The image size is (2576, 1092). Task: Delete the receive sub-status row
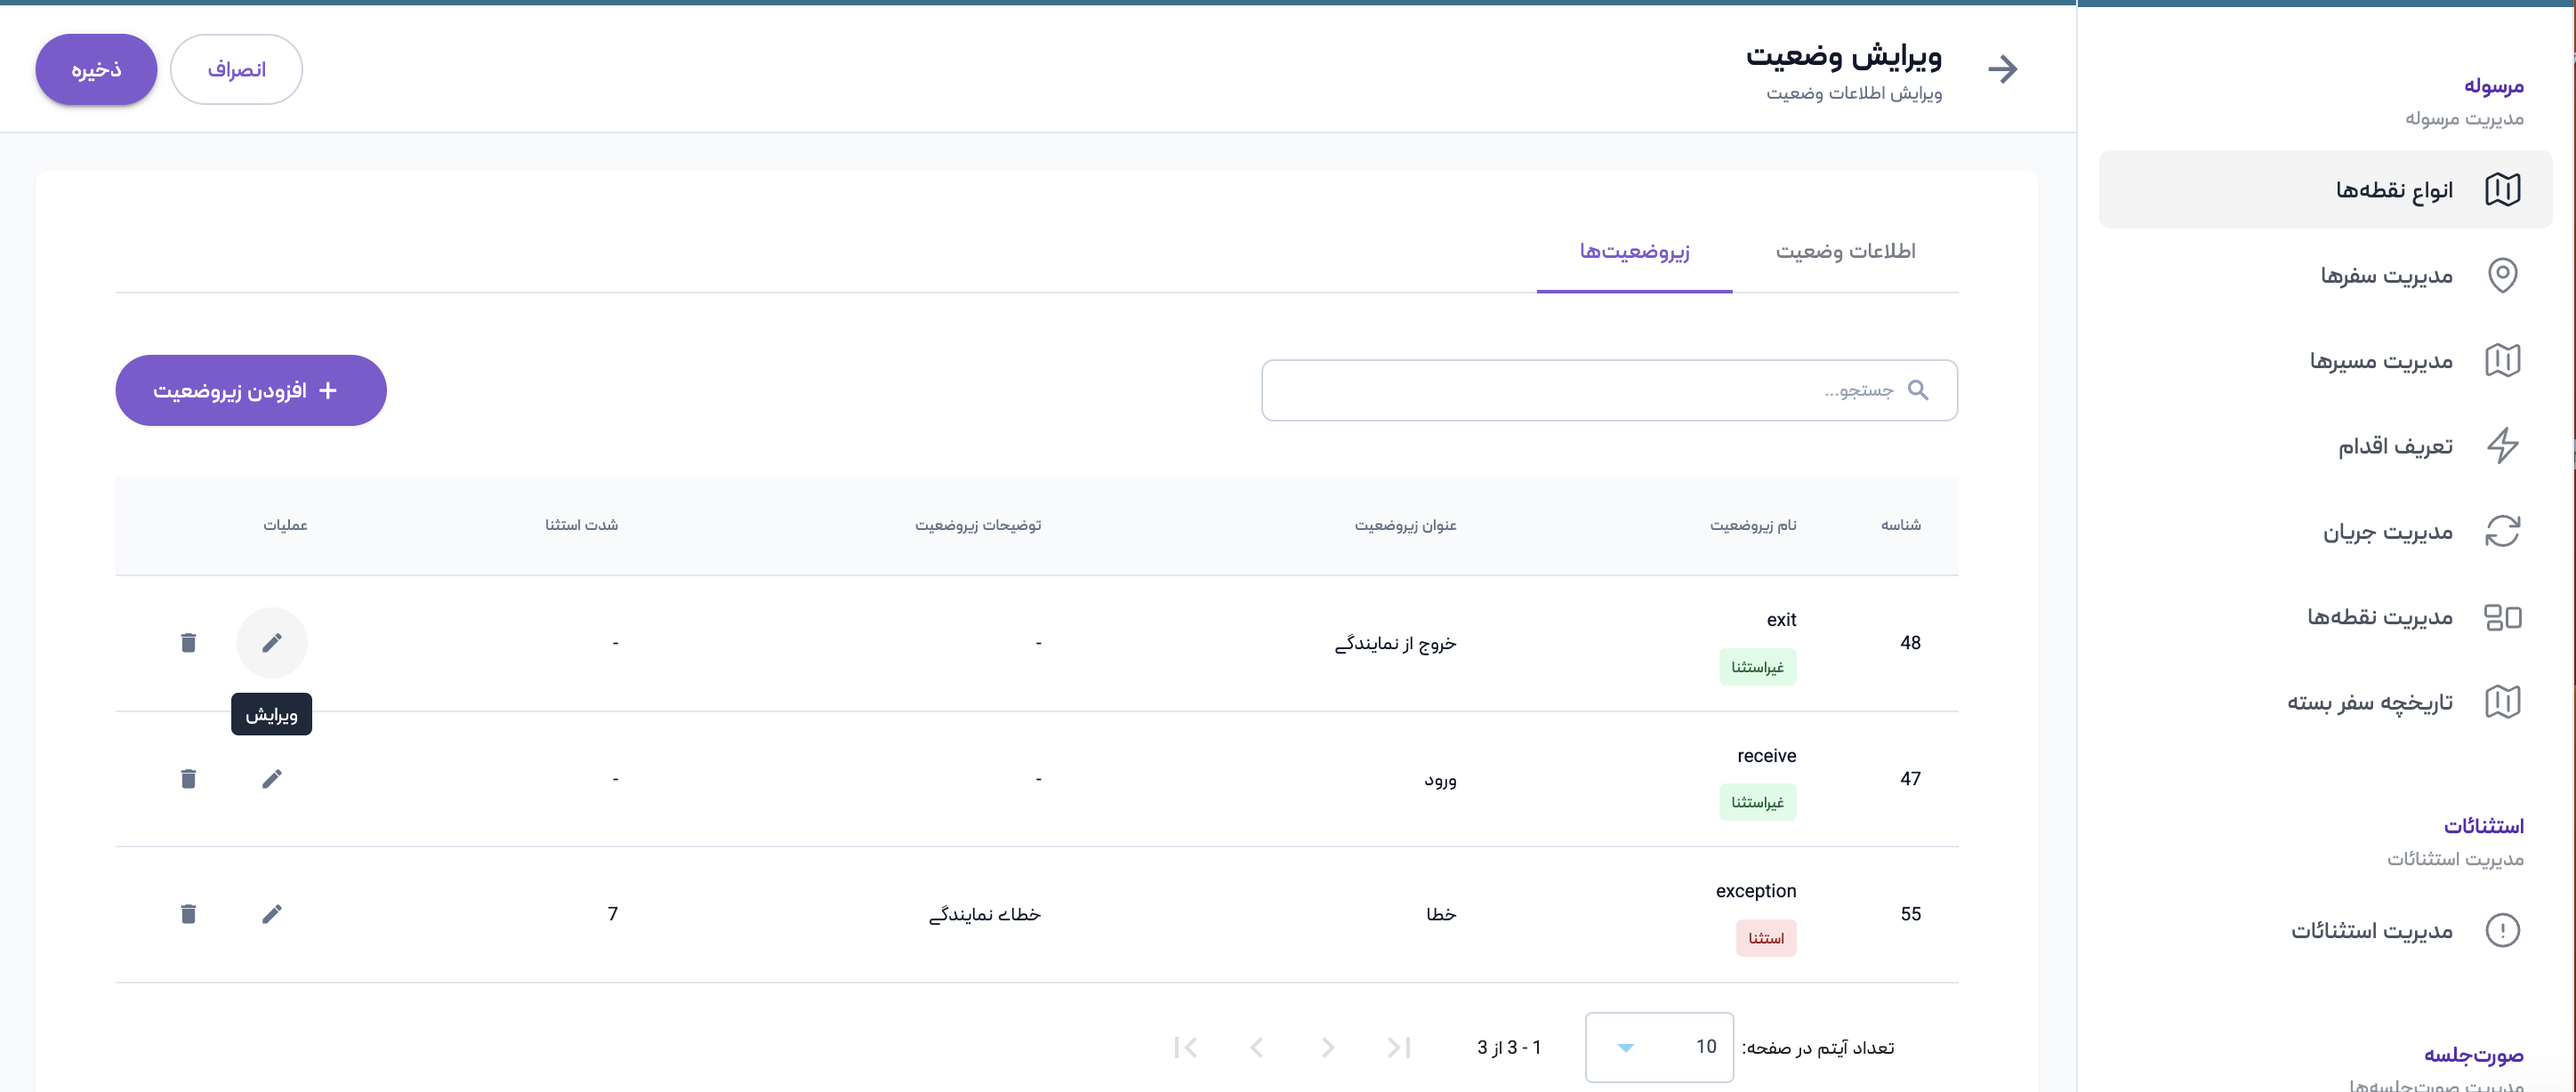tap(188, 778)
